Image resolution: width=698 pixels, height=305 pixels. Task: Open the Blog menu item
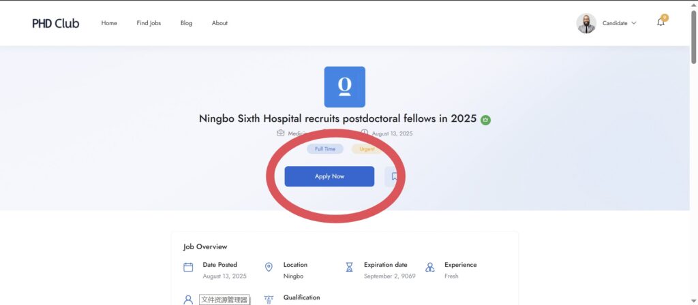click(187, 23)
